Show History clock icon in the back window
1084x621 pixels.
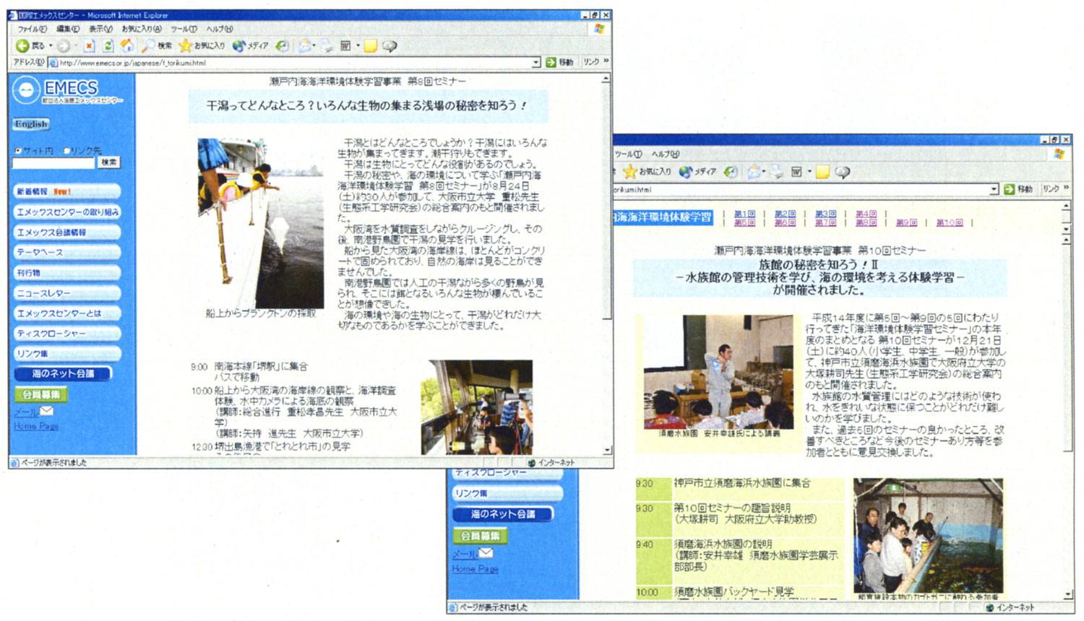pos(731,172)
